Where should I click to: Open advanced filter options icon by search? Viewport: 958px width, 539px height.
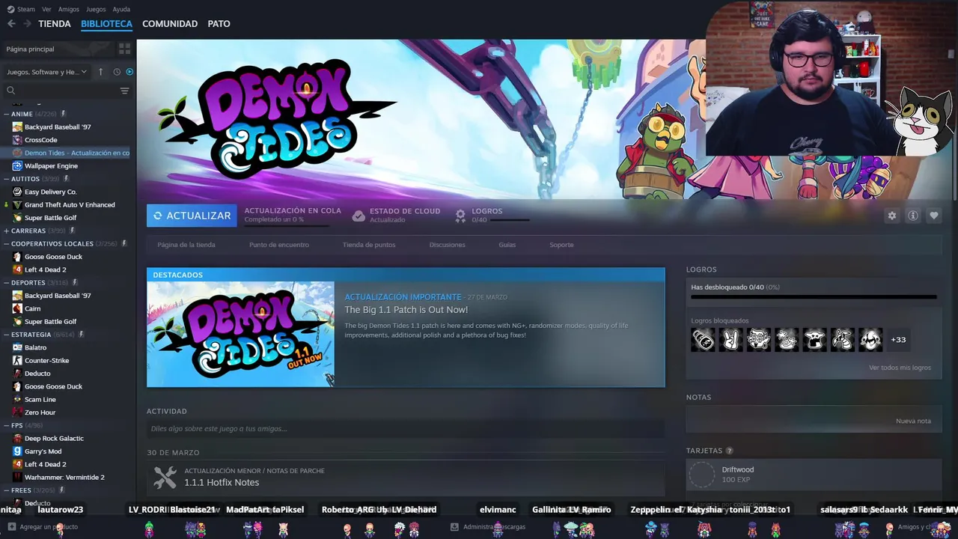coord(124,91)
